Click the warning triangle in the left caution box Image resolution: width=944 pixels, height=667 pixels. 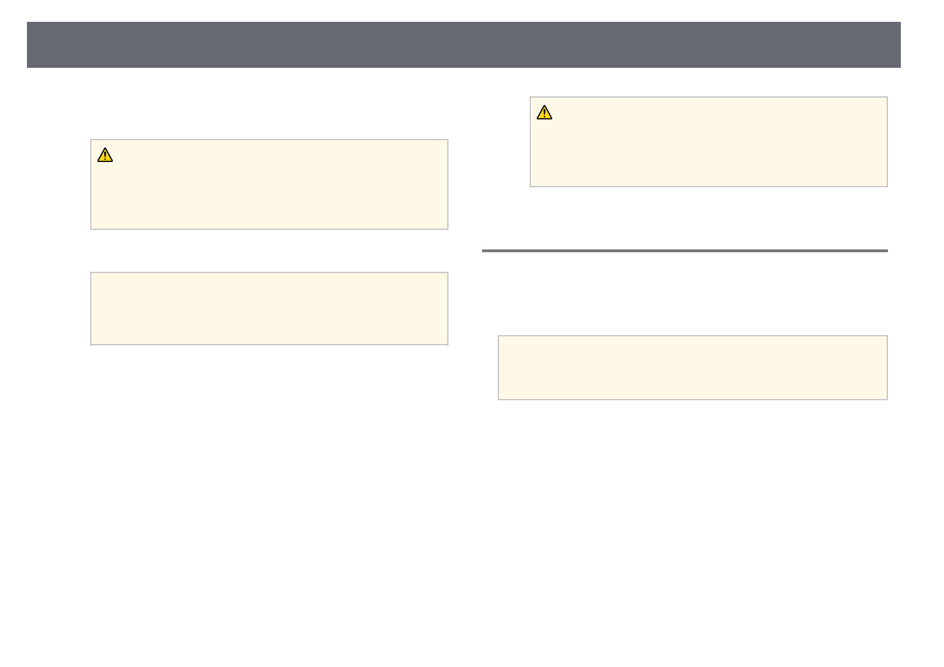coord(105,155)
